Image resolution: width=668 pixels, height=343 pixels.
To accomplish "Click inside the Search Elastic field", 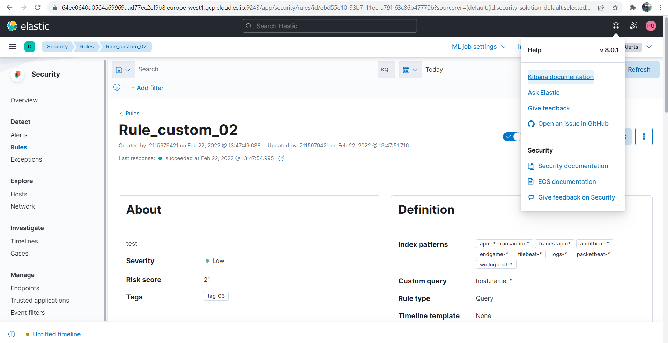I will coord(329,26).
